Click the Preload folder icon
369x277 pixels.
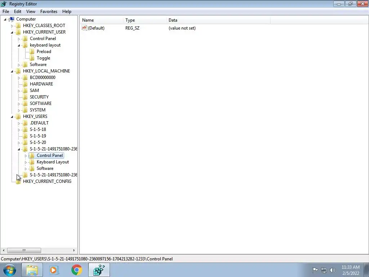tap(32, 52)
